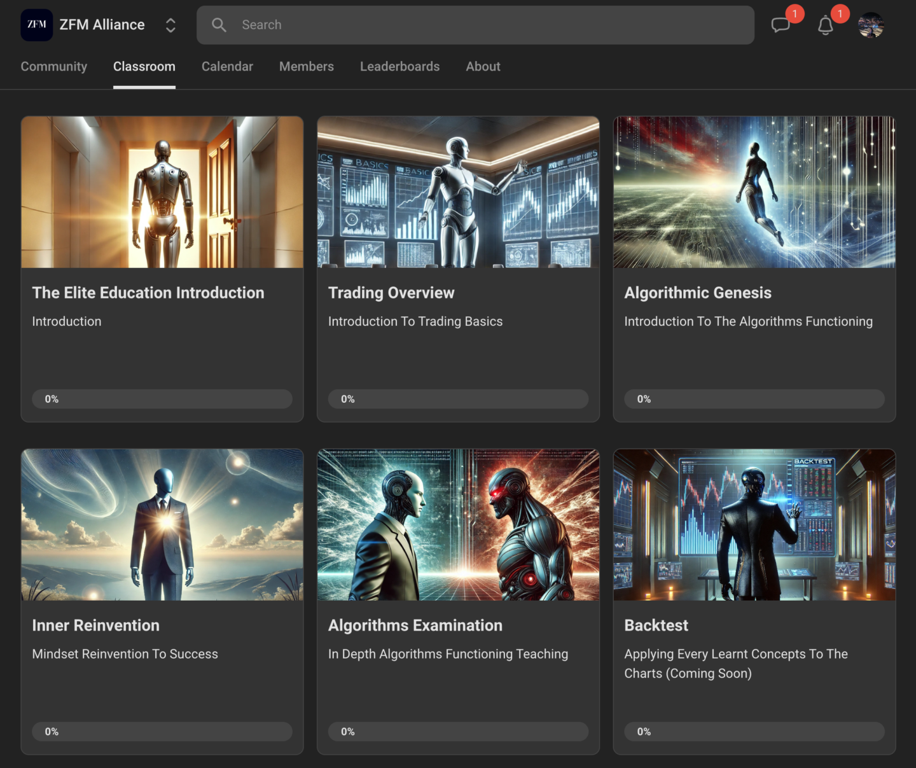
Task: Switch to the Community tab
Action: click(54, 66)
